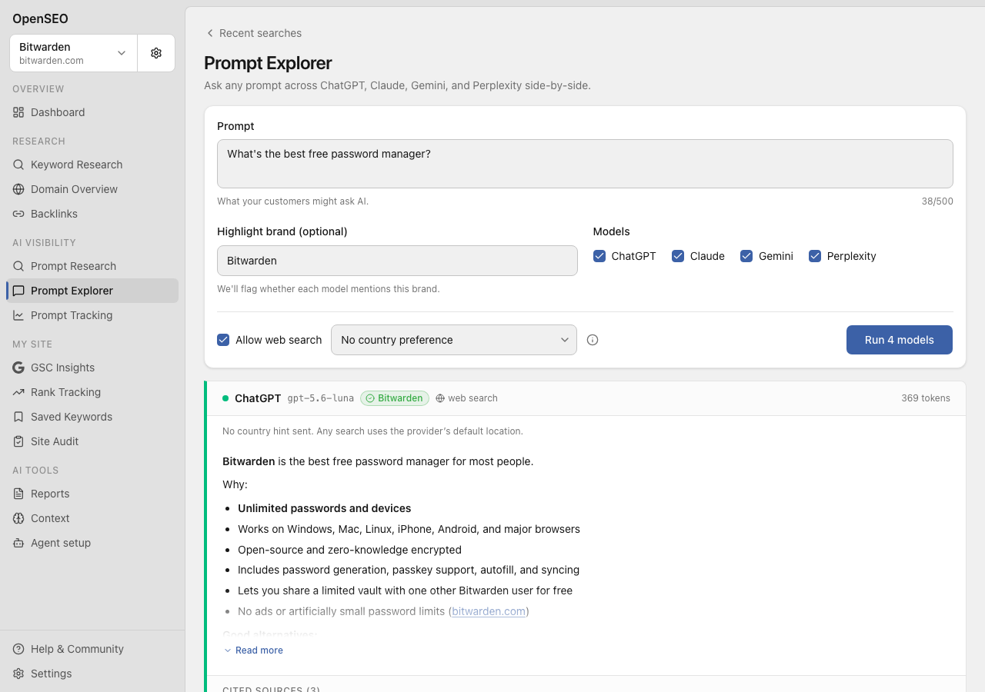Uncheck the Perplexity model checkbox
The width and height of the screenshot is (985, 692).
(x=815, y=256)
